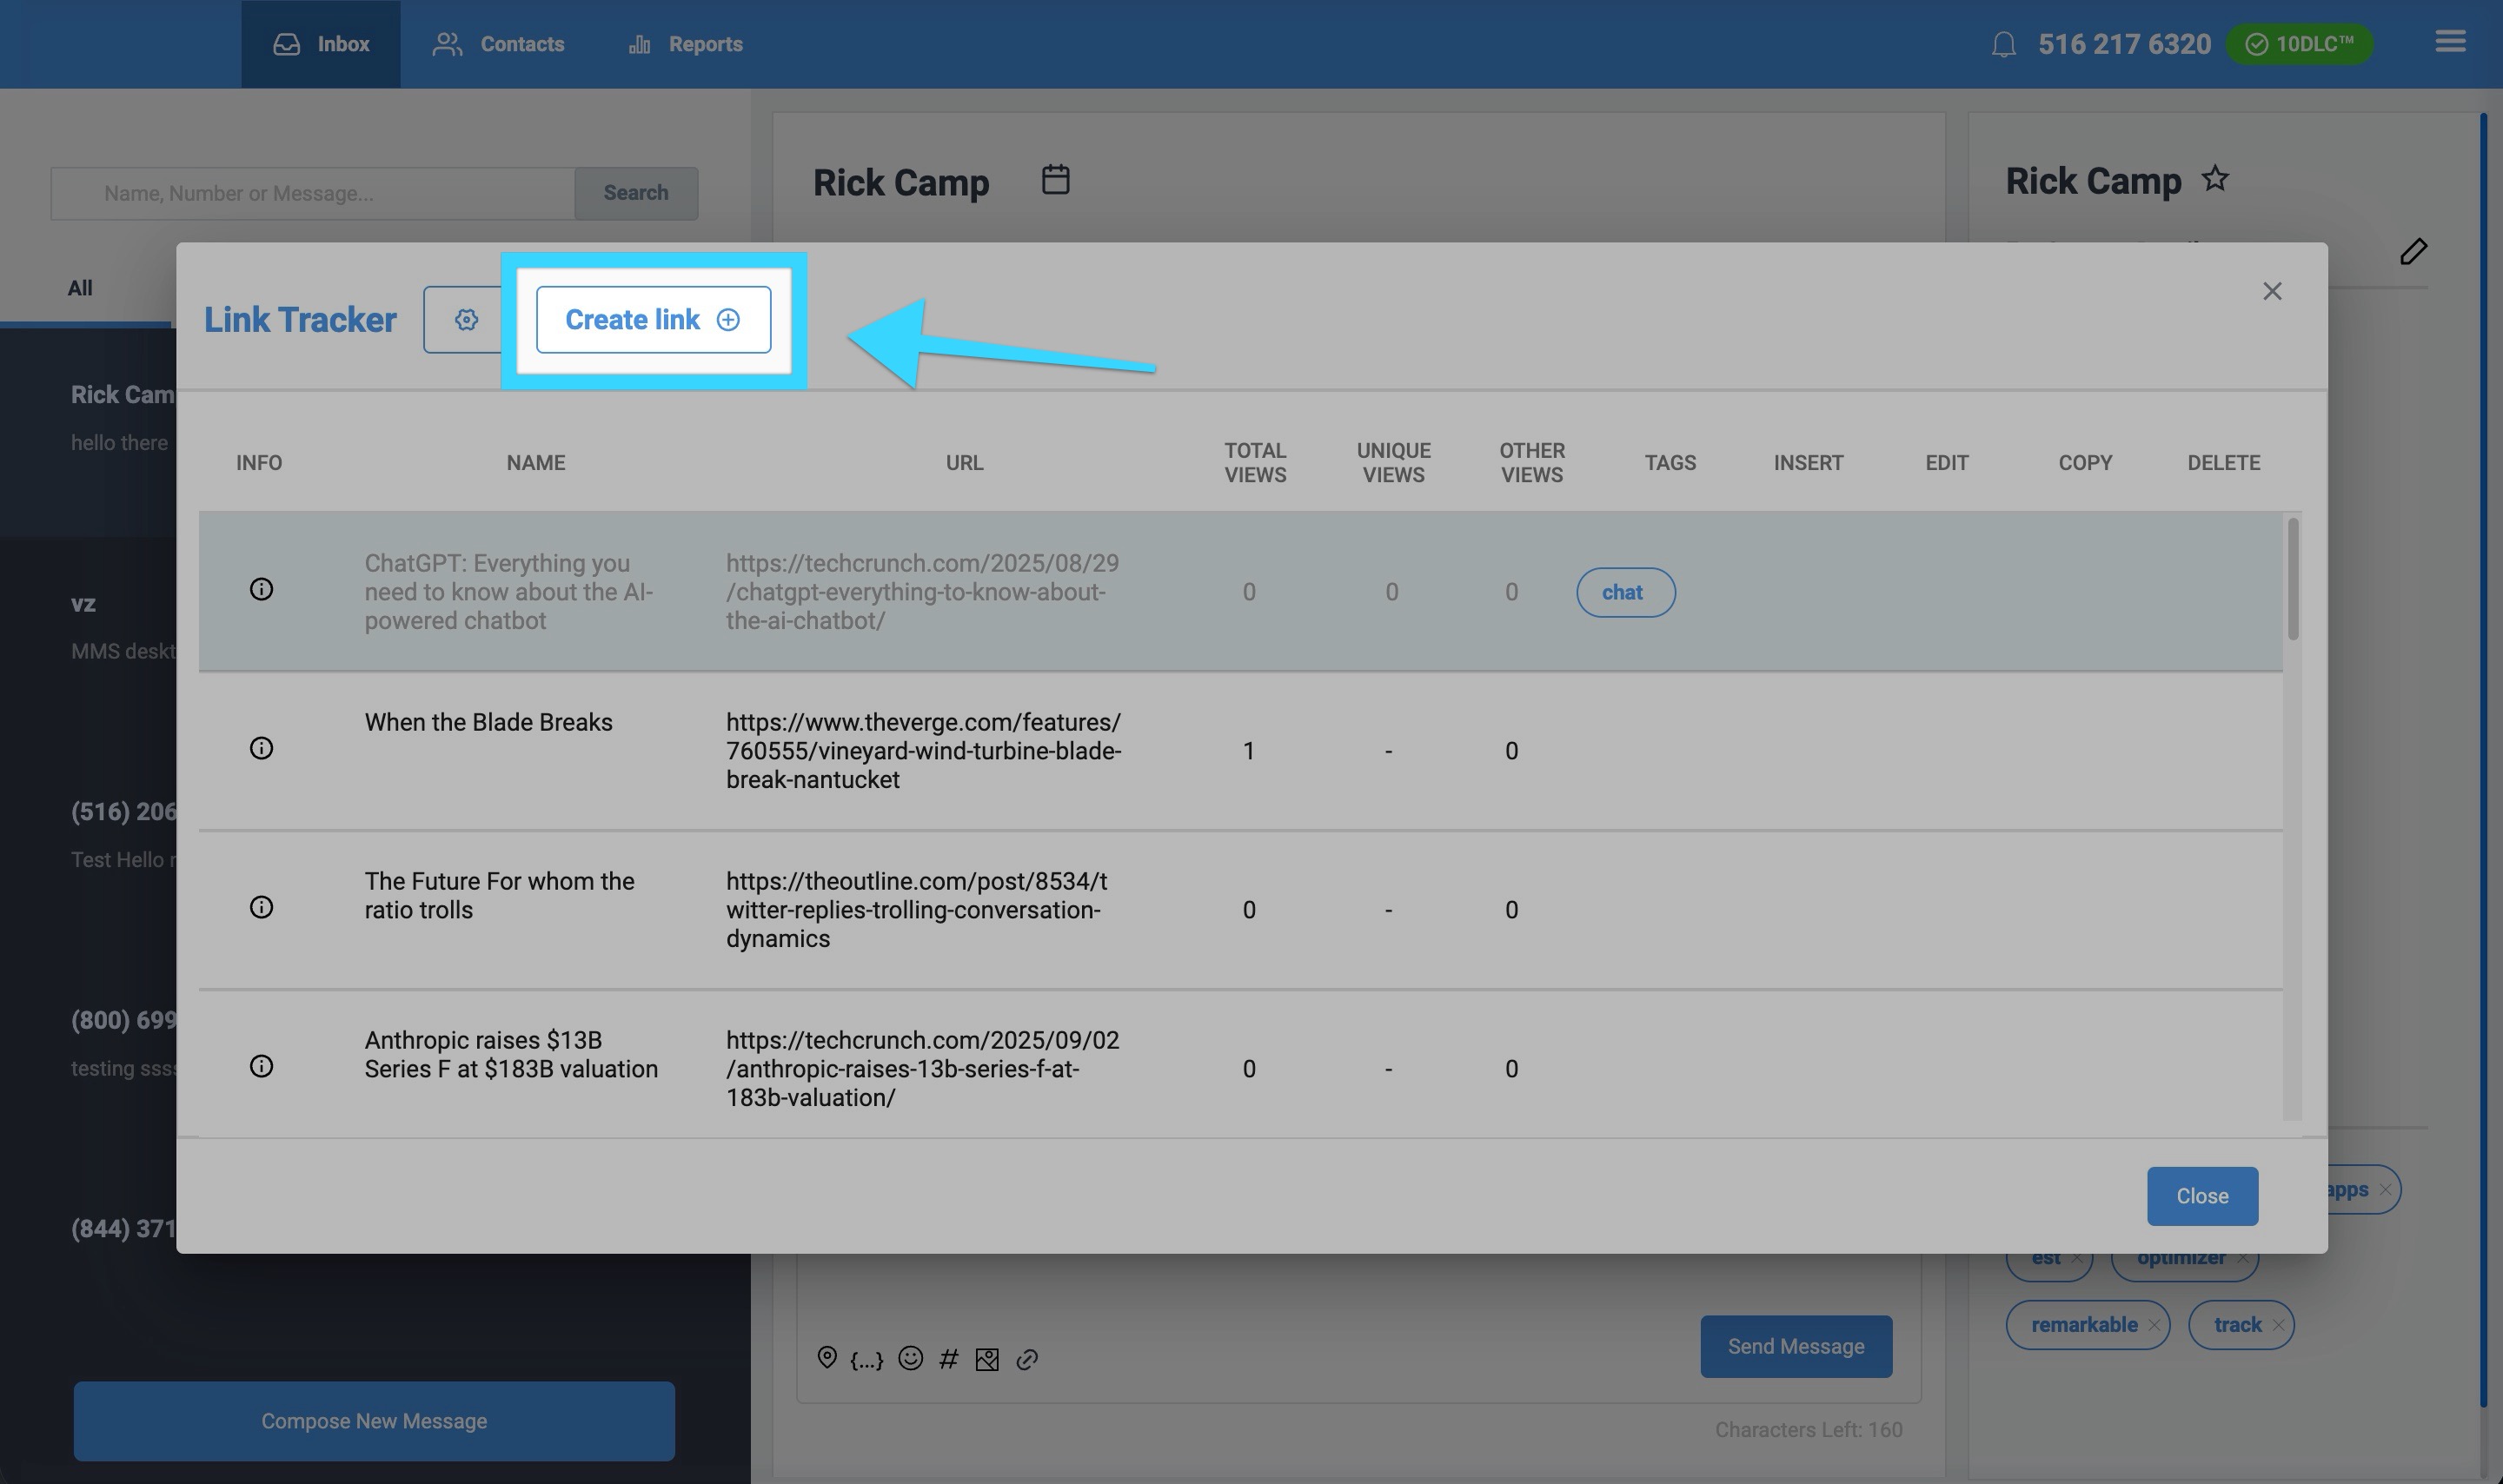
Task: Click the remarkable tag label
Action: click(x=2084, y=1325)
